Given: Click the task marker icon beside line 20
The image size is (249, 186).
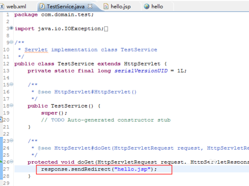Looking at the screenshot, I should 1,120.
